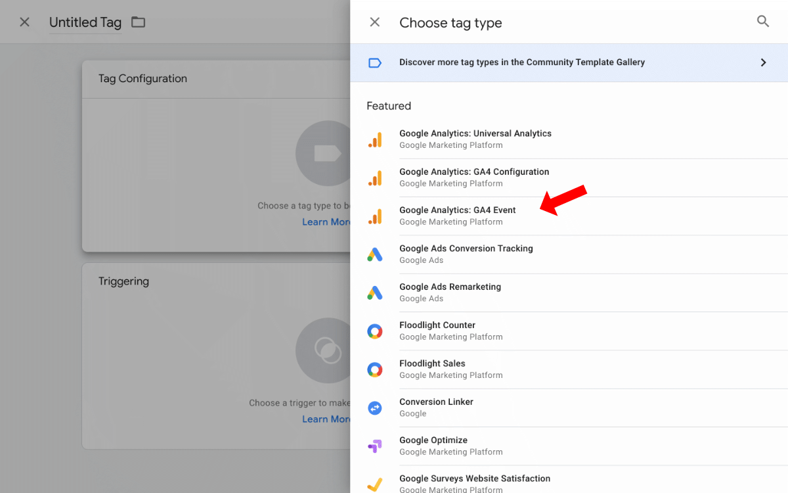The width and height of the screenshot is (788, 493).
Task: Choose Floodlight Sales tag type
Action: (569, 369)
